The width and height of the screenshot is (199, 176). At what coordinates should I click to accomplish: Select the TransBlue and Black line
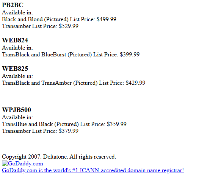(x=64, y=124)
